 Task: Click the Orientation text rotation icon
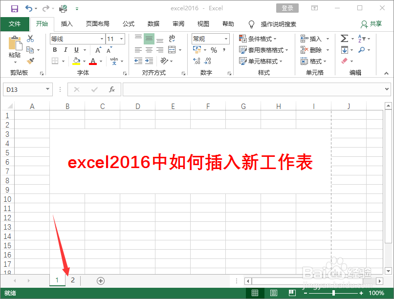coord(164,61)
